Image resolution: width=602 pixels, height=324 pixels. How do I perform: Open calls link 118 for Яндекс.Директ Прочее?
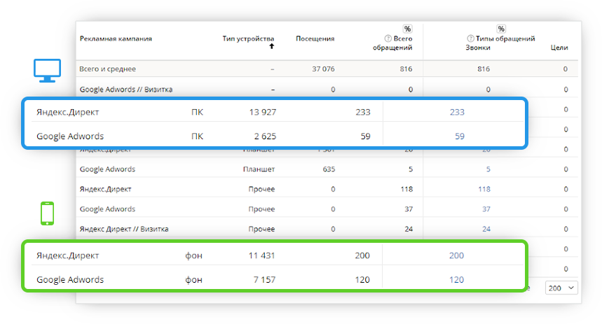coord(484,189)
